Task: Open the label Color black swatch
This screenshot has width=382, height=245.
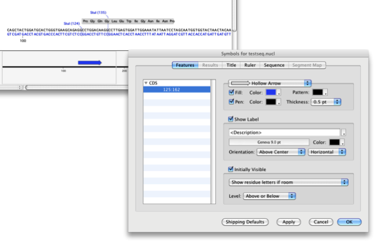Action: coord(337,142)
